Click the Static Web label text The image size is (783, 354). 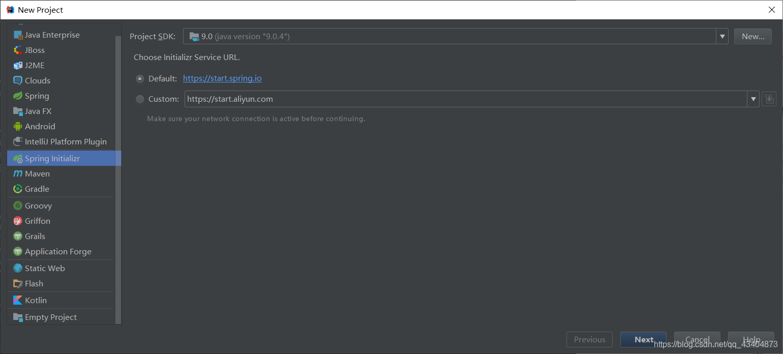point(45,269)
